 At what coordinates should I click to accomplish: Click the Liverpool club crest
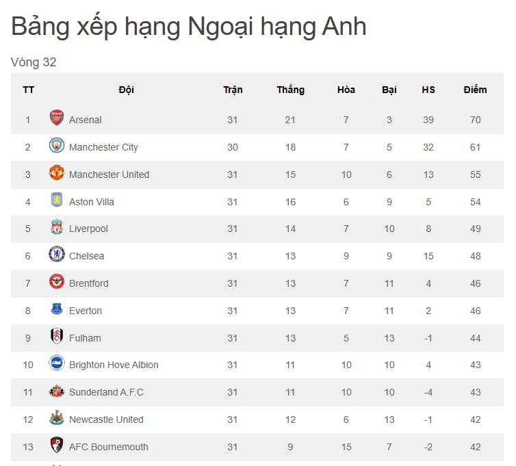coord(57,228)
